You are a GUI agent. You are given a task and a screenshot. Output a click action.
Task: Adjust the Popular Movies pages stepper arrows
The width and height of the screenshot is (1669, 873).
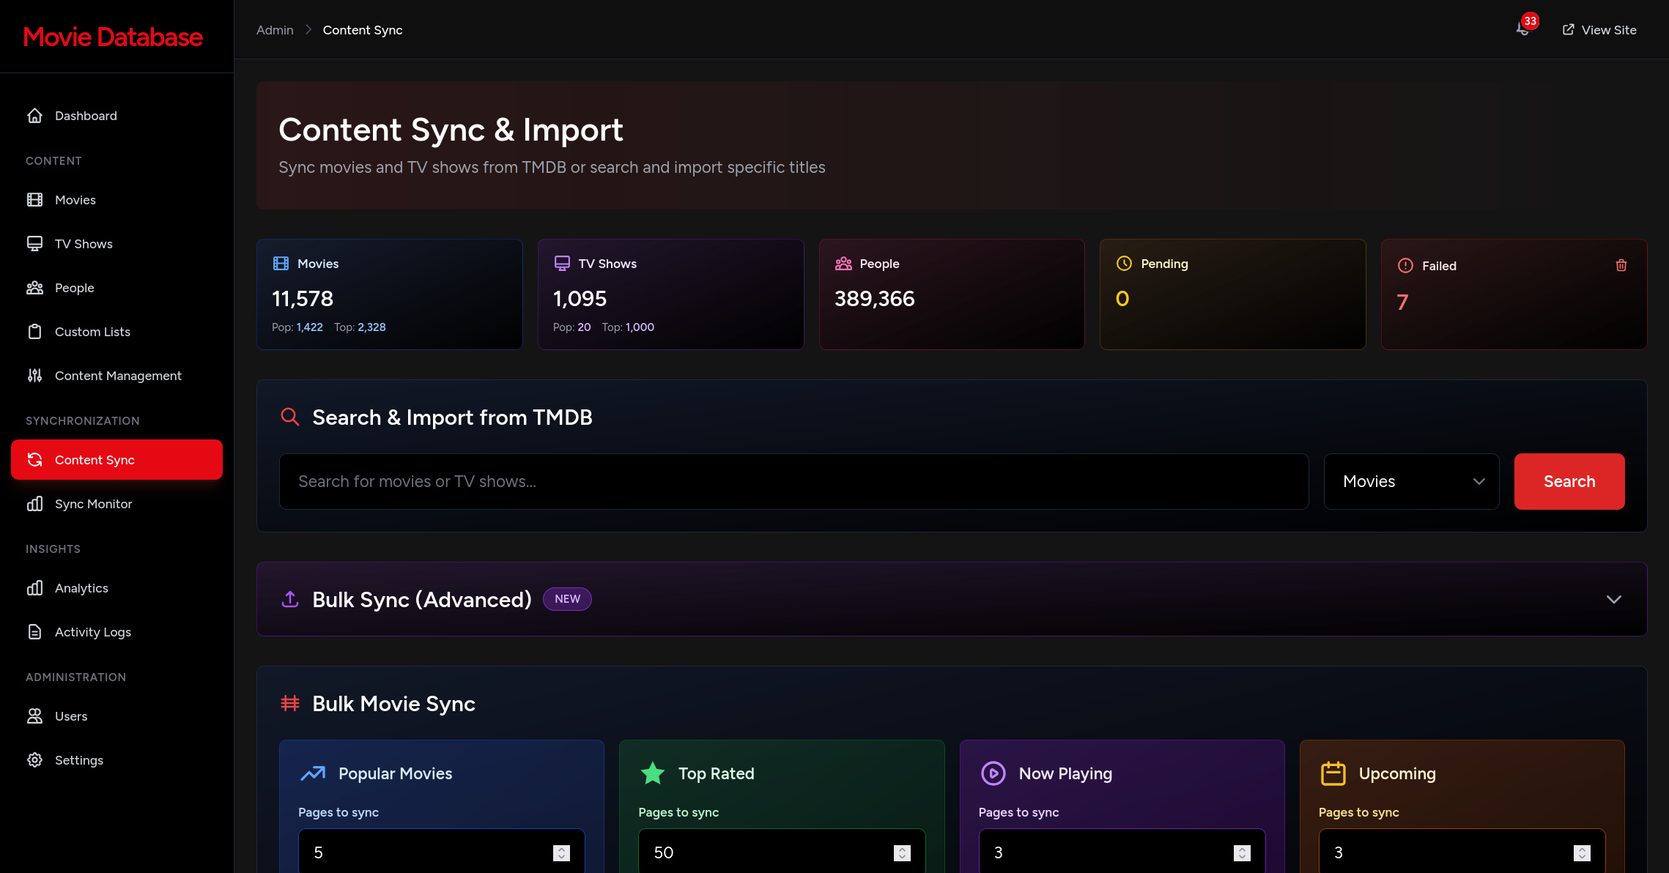click(561, 852)
